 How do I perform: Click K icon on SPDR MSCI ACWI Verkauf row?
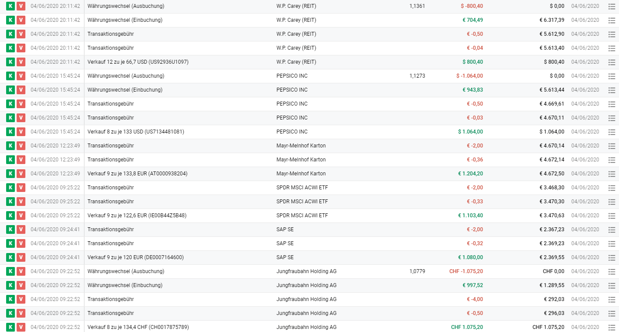(10, 216)
